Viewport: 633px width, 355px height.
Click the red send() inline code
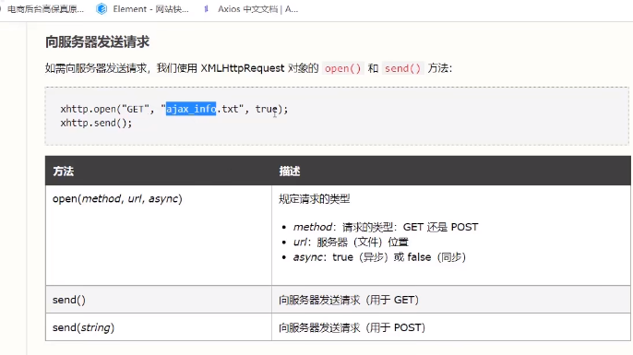tap(402, 68)
